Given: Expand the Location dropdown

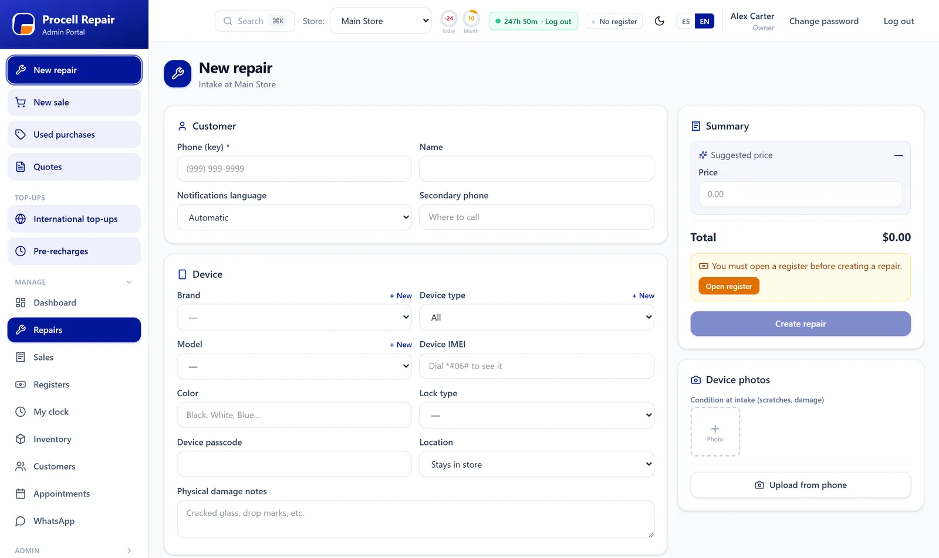Looking at the screenshot, I should [536, 464].
